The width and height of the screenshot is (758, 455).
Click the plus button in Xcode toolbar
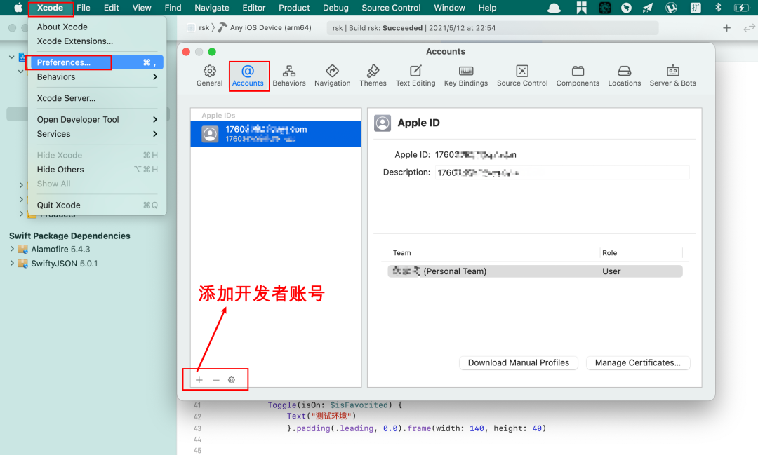(x=726, y=28)
